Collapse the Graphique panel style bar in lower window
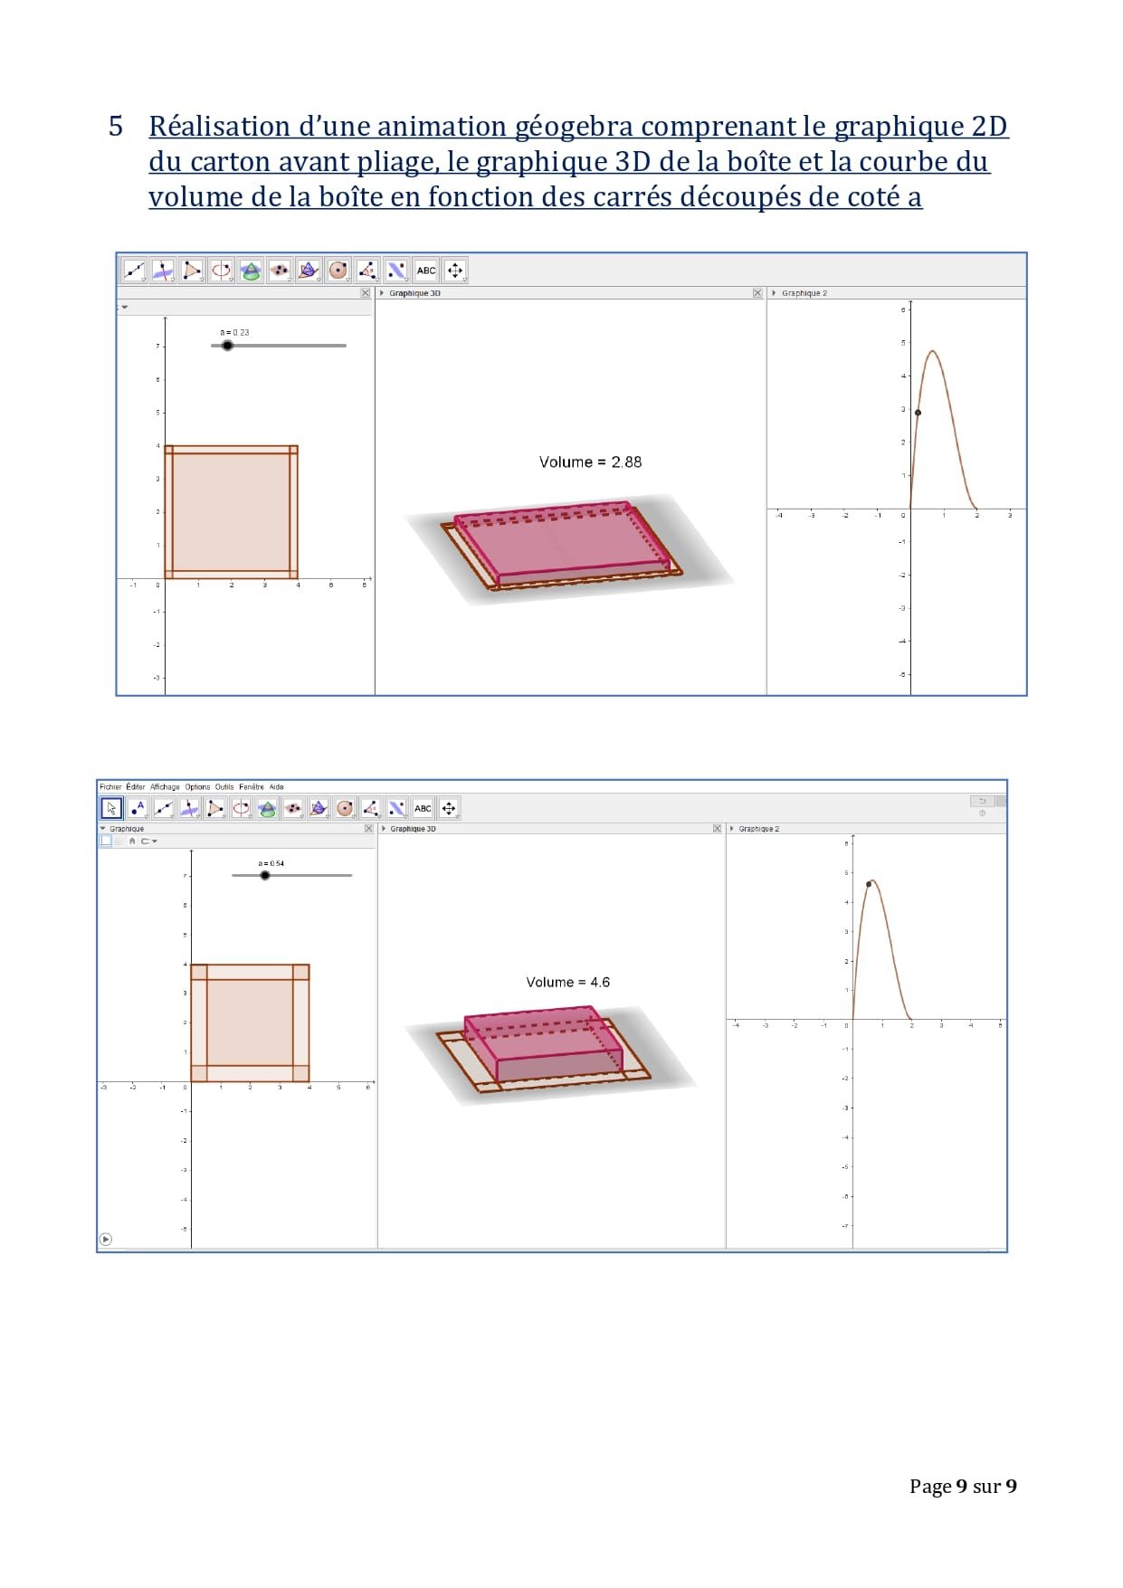The height and width of the screenshot is (1588, 1123). pos(102,829)
